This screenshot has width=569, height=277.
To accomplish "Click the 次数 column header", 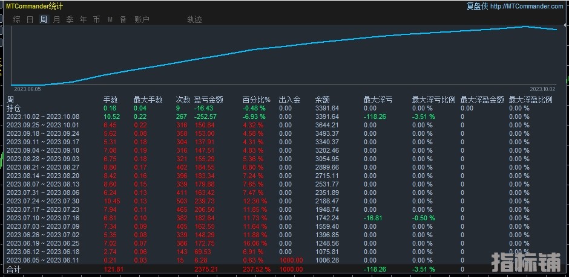I will 183,100.
